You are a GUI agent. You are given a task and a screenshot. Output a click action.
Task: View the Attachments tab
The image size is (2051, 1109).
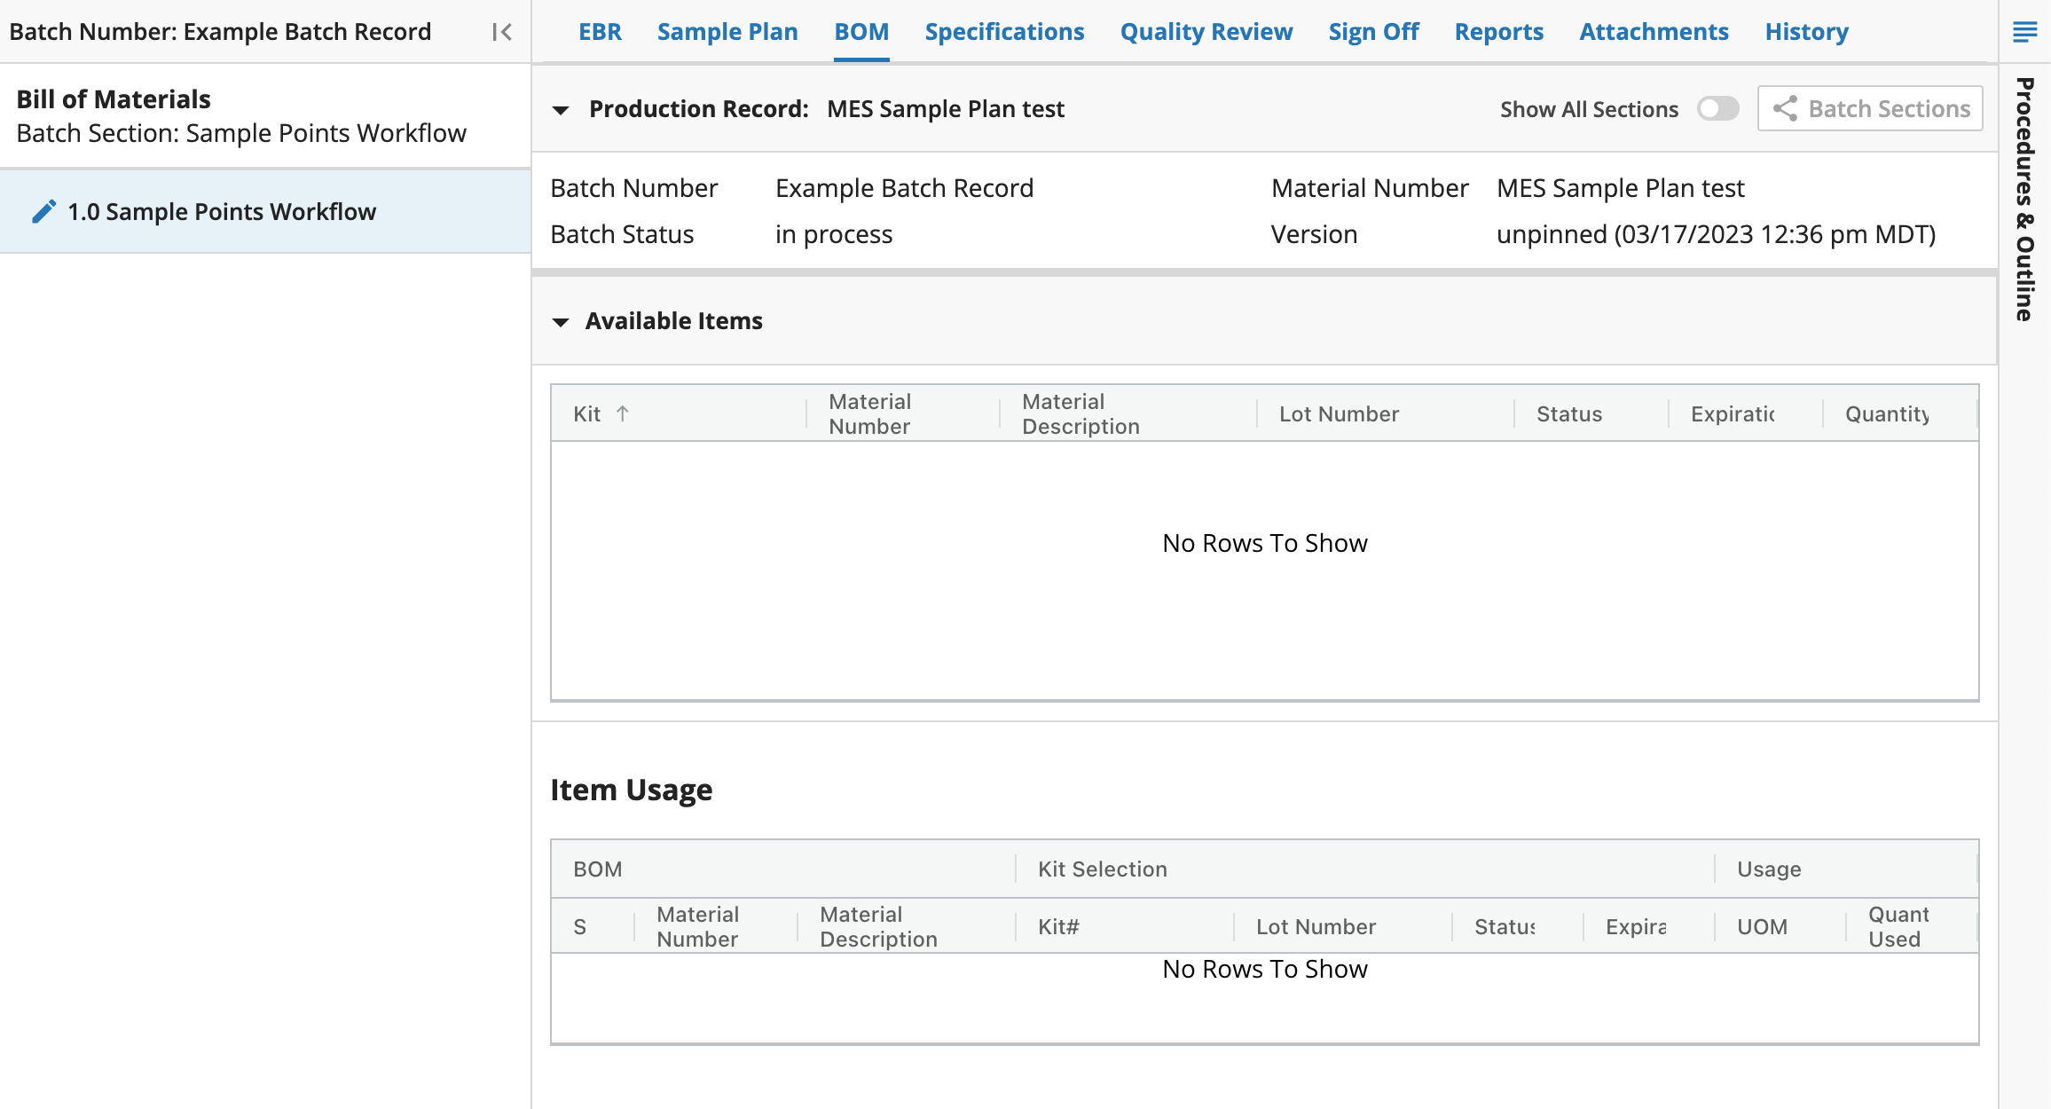click(x=1654, y=32)
